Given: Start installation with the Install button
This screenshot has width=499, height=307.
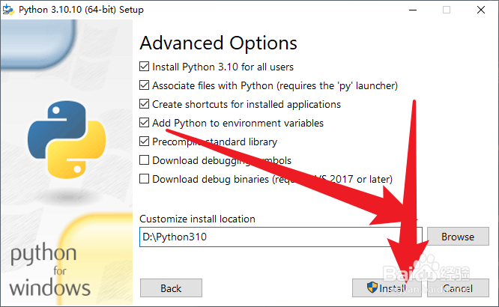Looking at the screenshot, I should click(x=387, y=288).
